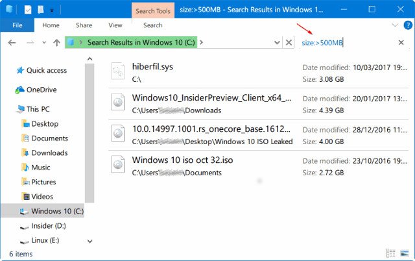Select This PC in navigation pane
This screenshot has width=415, height=261.
(38, 109)
